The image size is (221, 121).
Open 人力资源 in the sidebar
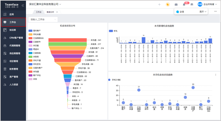click(x=13, y=85)
